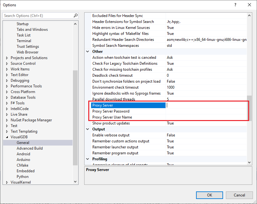
Task: Collapse the Output settings section
Action: [87, 129]
